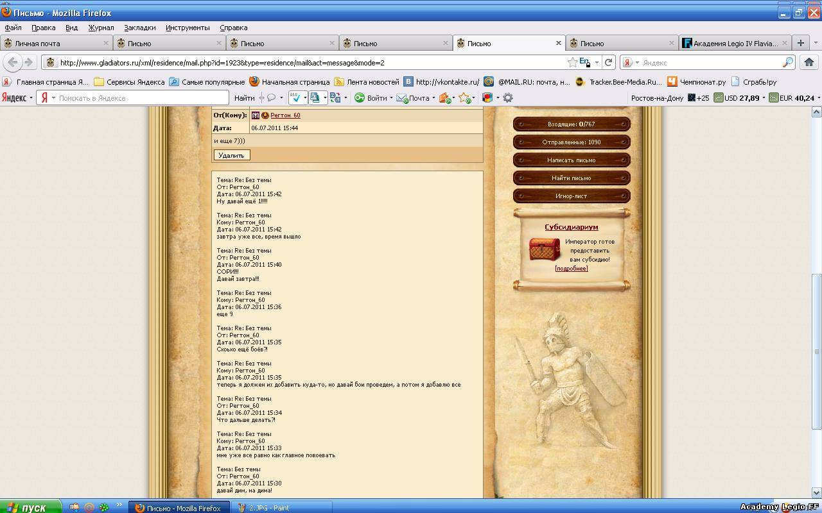Open the Windows пуск start button
The width and height of the screenshot is (822, 513).
[x=31, y=507]
